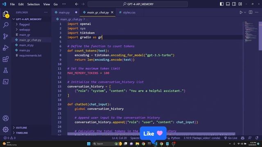Screen dimensions: 262x147
Task: Run the Python file with play button
Action: (241, 12)
